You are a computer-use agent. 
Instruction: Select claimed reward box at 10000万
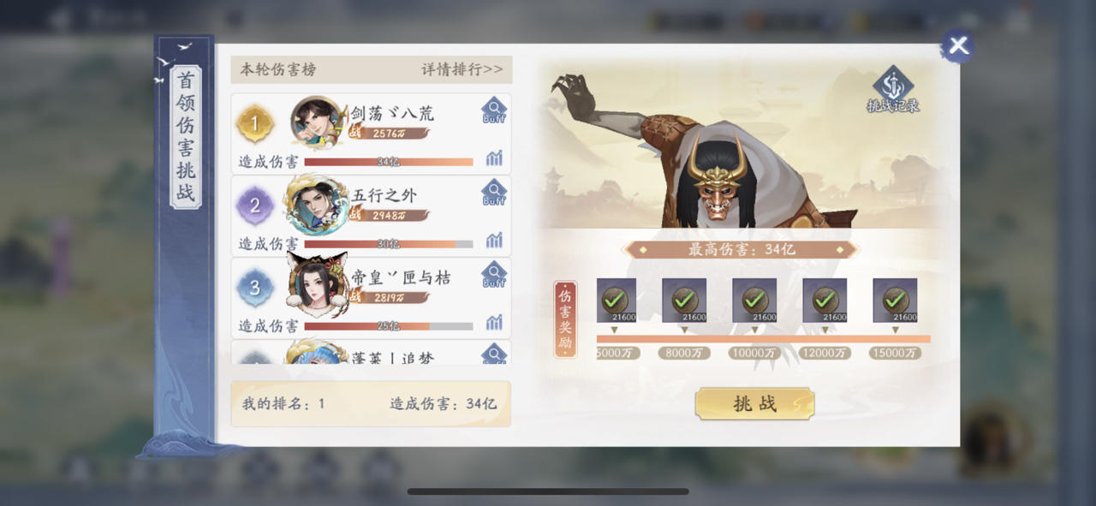point(754,301)
